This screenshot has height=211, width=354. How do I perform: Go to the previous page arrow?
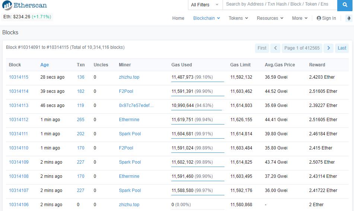point(275,48)
